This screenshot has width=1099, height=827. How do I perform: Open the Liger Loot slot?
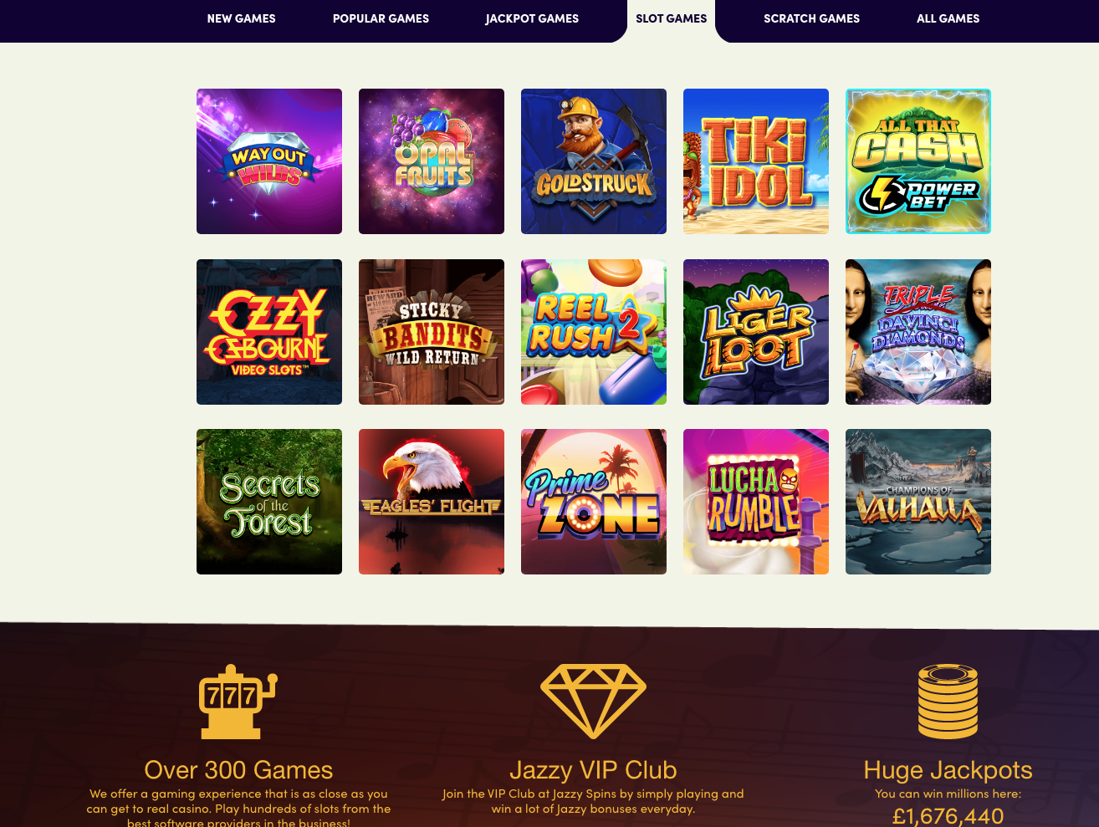[756, 332]
